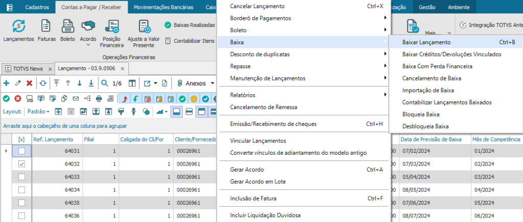Open Lançamentos in the ribbon
Viewport: 523px width, 222px height.
pos(18,30)
